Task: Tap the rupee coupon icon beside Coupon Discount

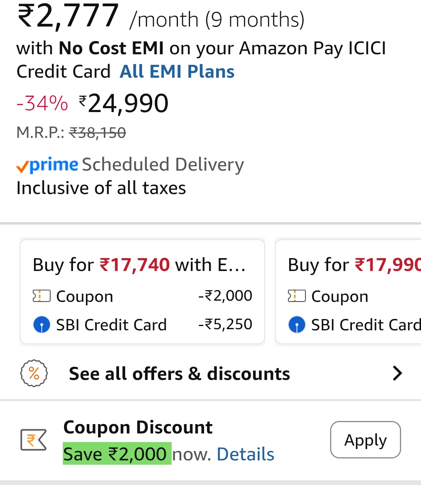Action: (34, 440)
